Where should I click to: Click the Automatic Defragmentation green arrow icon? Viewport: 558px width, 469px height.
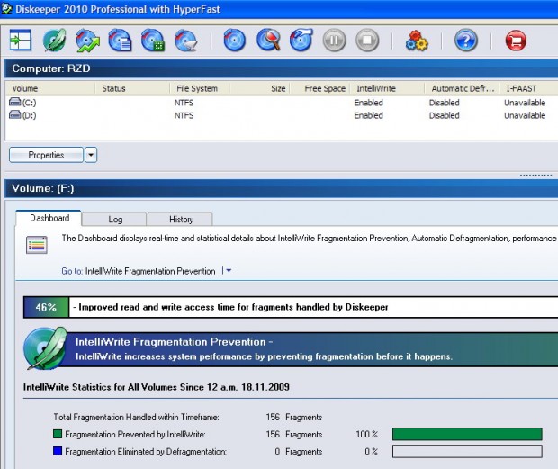(x=87, y=41)
